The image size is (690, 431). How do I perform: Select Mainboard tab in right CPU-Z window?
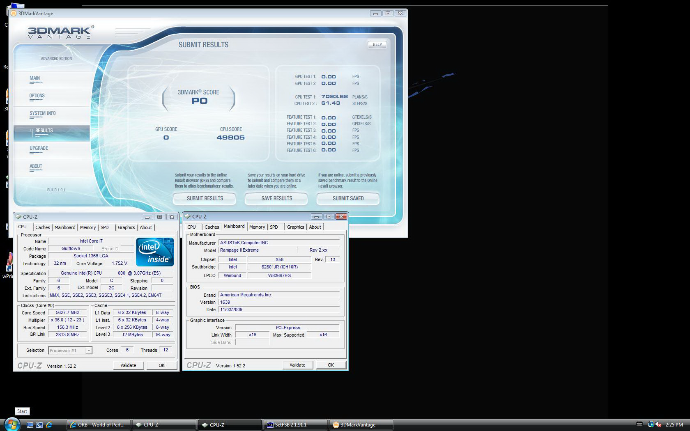coord(234,226)
